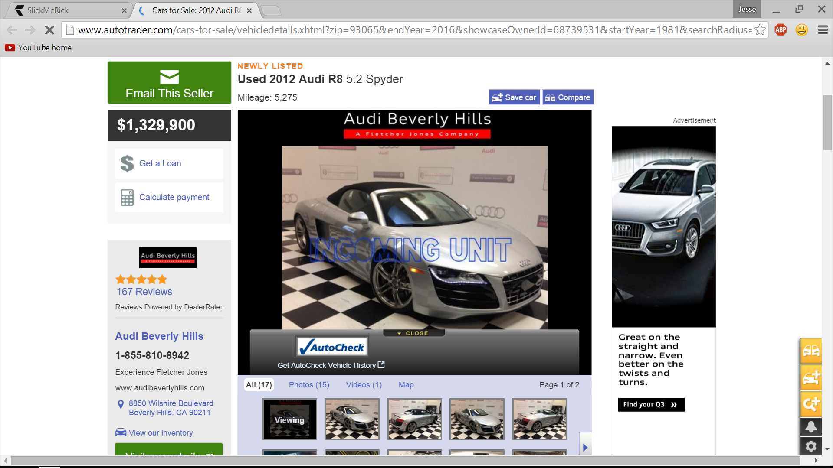Click the calculator icon
833x468 pixels.
point(127,198)
